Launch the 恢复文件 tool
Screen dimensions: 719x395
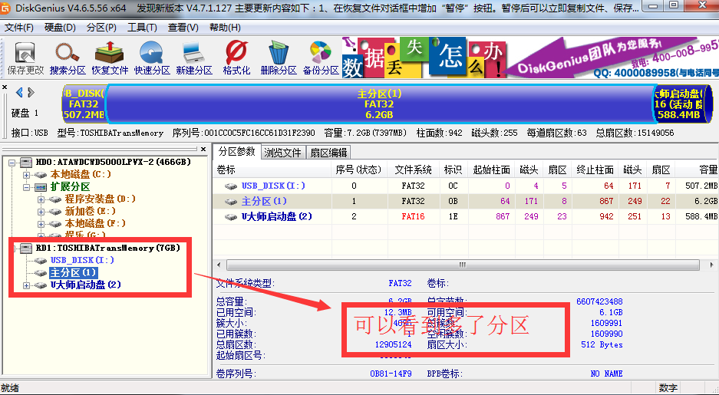click(x=110, y=58)
